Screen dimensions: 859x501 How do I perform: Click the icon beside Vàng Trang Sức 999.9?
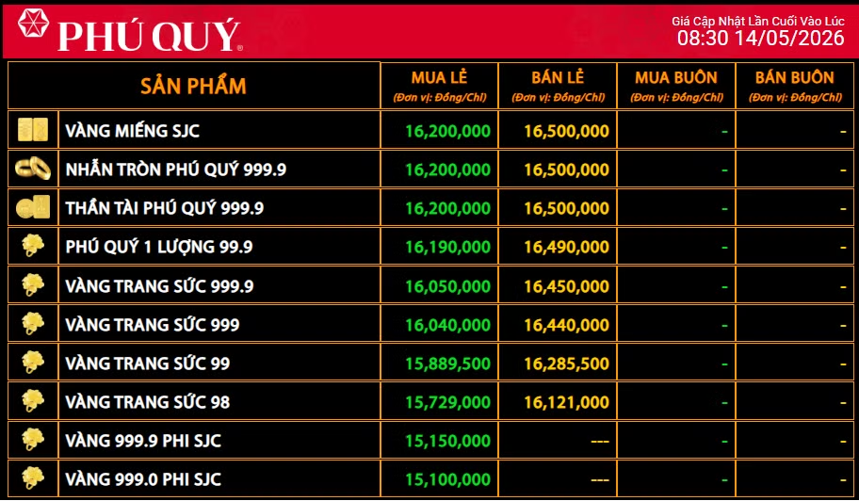33,285
